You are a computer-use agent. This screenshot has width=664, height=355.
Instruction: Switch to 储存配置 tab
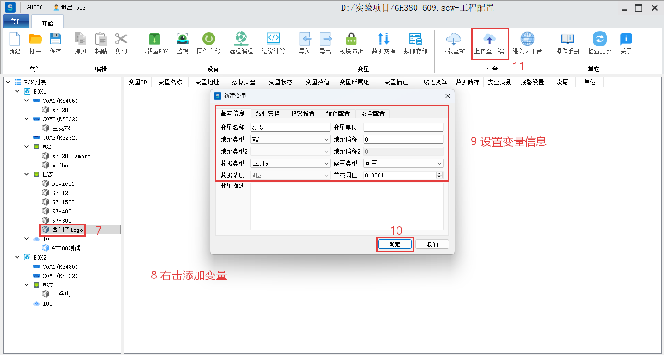(x=338, y=113)
